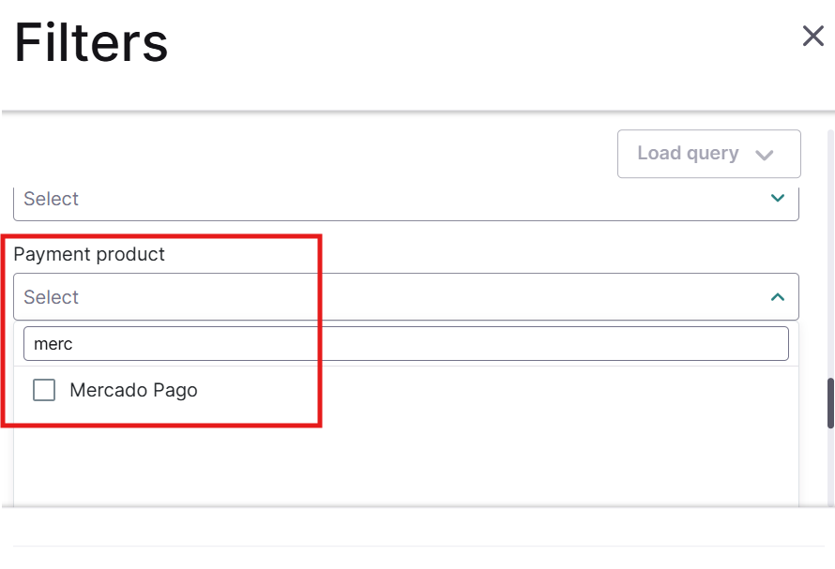Click the vertical scrollbar thumb
Viewport: 835px width, 569px height.
click(829, 402)
